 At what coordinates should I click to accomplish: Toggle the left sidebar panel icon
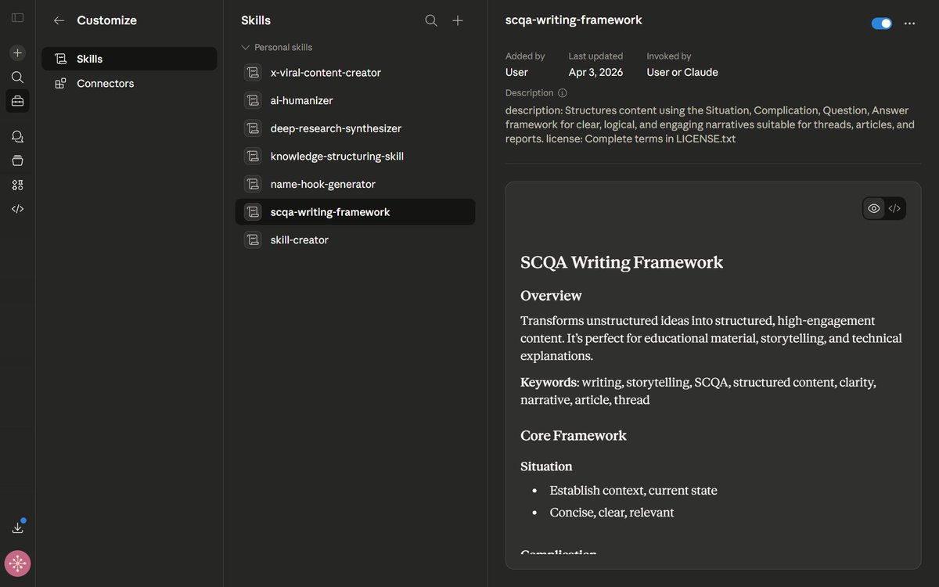tap(17, 18)
